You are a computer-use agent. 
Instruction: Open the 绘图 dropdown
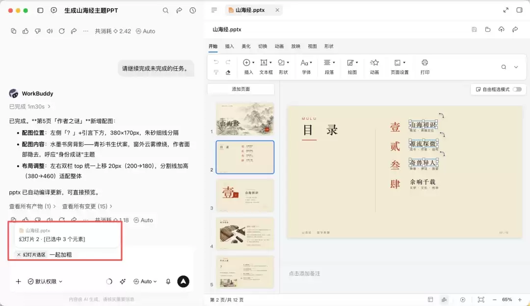352,67
